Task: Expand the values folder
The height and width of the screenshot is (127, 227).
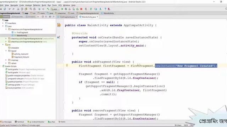Action: click(6, 63)
